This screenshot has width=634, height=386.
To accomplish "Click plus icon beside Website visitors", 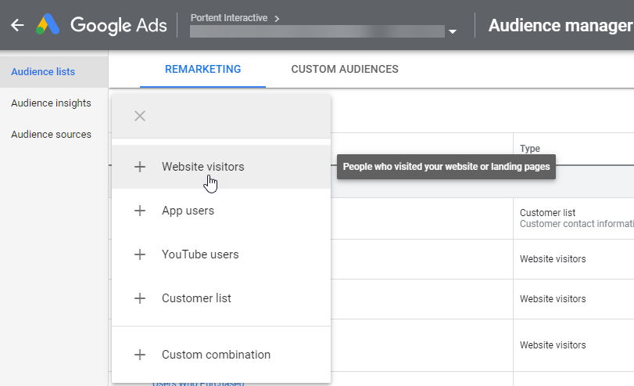I will [x=140, y=167].
